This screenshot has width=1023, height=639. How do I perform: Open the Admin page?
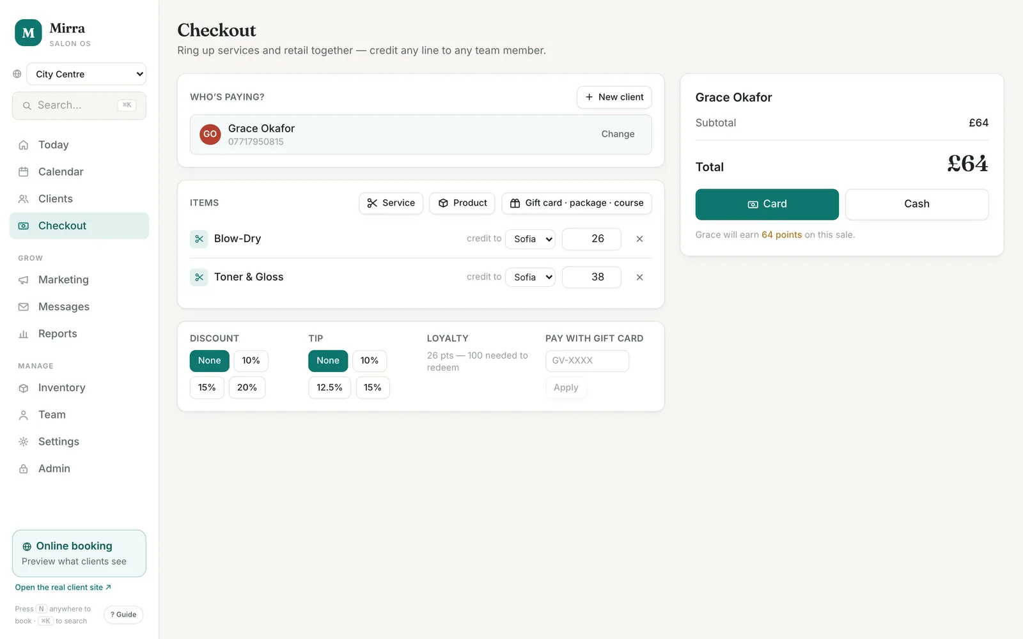point(79,468)
